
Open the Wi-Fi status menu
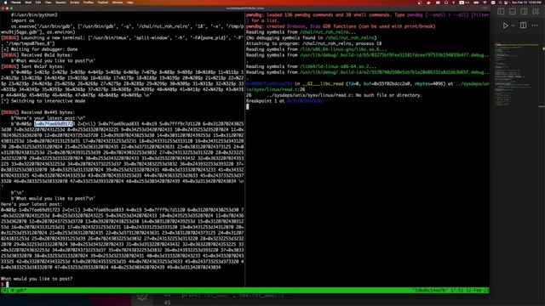pyautogui.click(x=485, y=3)
